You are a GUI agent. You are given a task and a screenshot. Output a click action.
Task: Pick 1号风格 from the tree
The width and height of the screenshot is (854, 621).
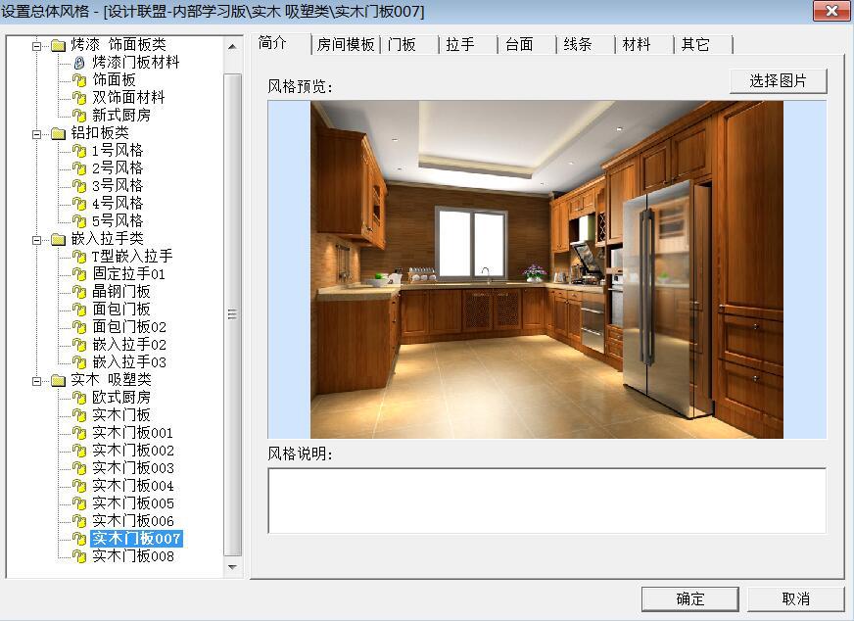[118, 150]
